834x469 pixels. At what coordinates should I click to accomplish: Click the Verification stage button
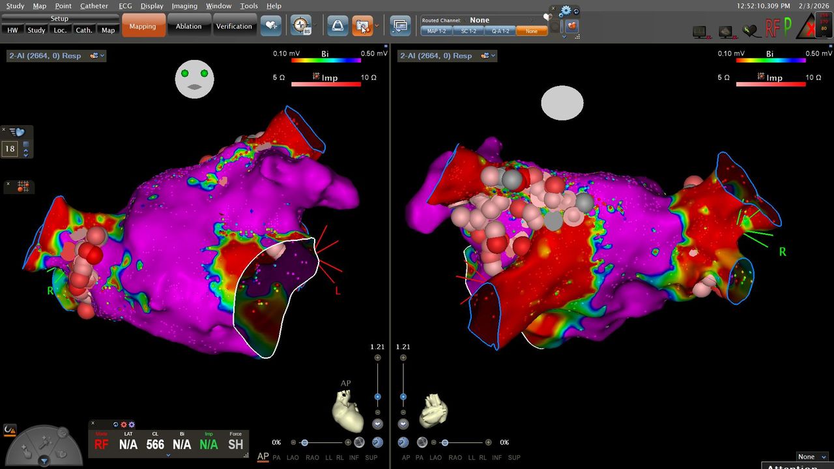[x=234, y=27]
